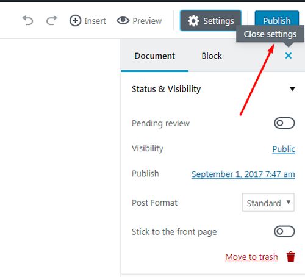This screenshot has width=305, height=277.
Task: Click the Preview eye icon
Action: point(123,21)
